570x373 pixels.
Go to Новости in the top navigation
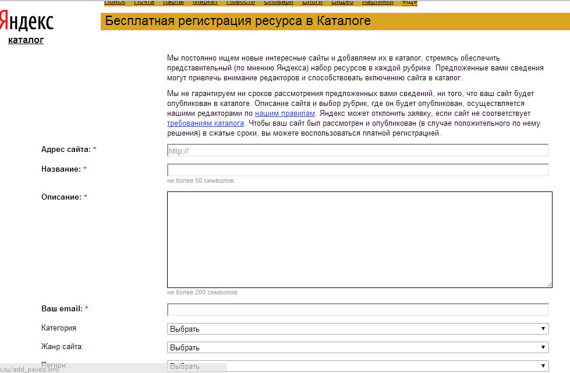[x=240, y=2]
